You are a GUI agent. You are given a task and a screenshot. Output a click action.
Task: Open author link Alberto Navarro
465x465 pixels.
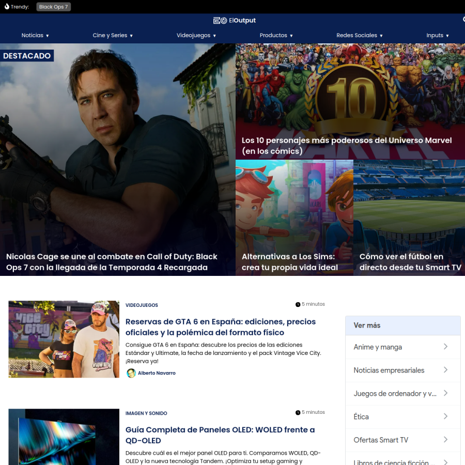157,373
